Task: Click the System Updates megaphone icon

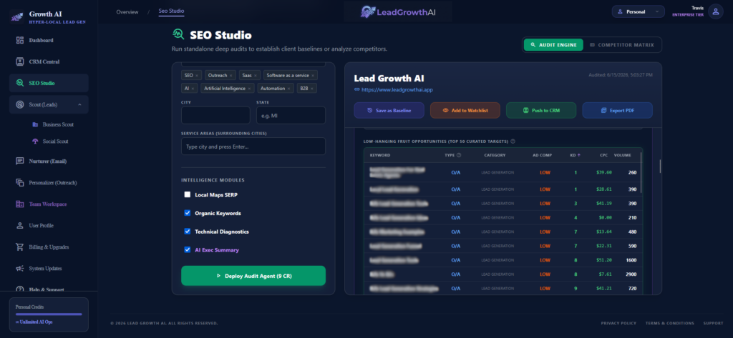Action: point(19,269)
